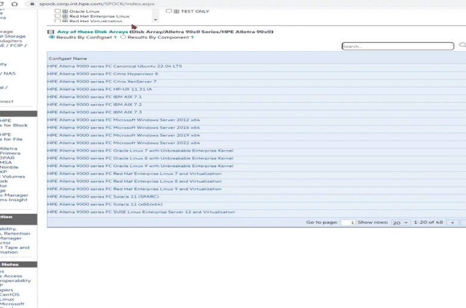
Task: Open Red Hat Enterprise Linux 7 configset
Action: [x=134, y=174]
